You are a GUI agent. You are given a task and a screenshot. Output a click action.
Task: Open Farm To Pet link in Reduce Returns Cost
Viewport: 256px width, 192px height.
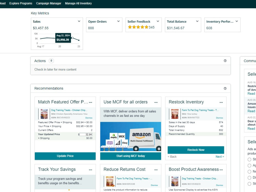134,179
